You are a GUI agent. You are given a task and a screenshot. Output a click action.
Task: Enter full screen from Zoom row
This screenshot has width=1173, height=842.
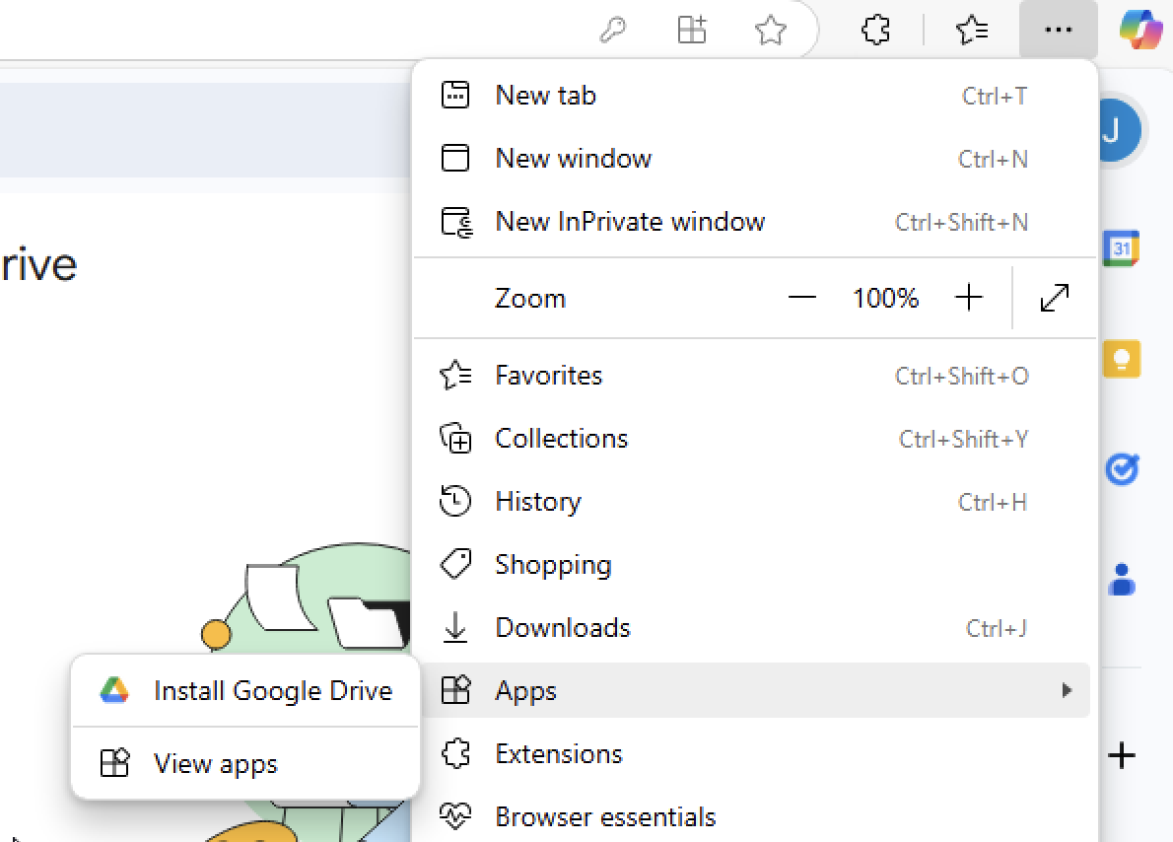(x=1055, y=298)
